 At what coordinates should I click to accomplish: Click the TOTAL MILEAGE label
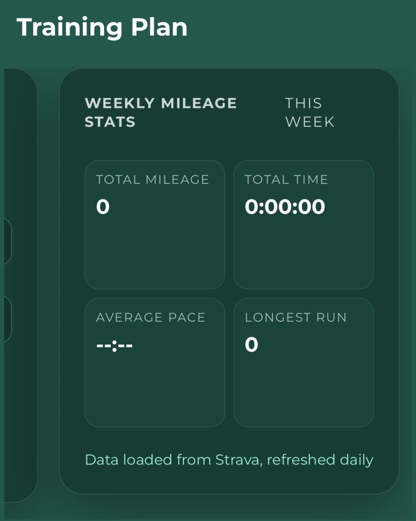click(152, 180)
